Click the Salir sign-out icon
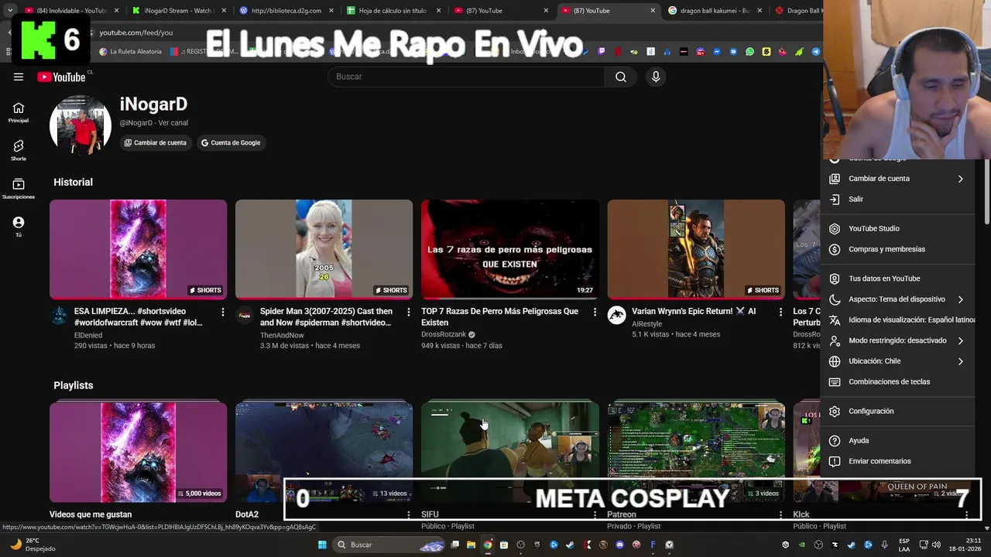Viewport: 991px width, 557px height. 835,200
